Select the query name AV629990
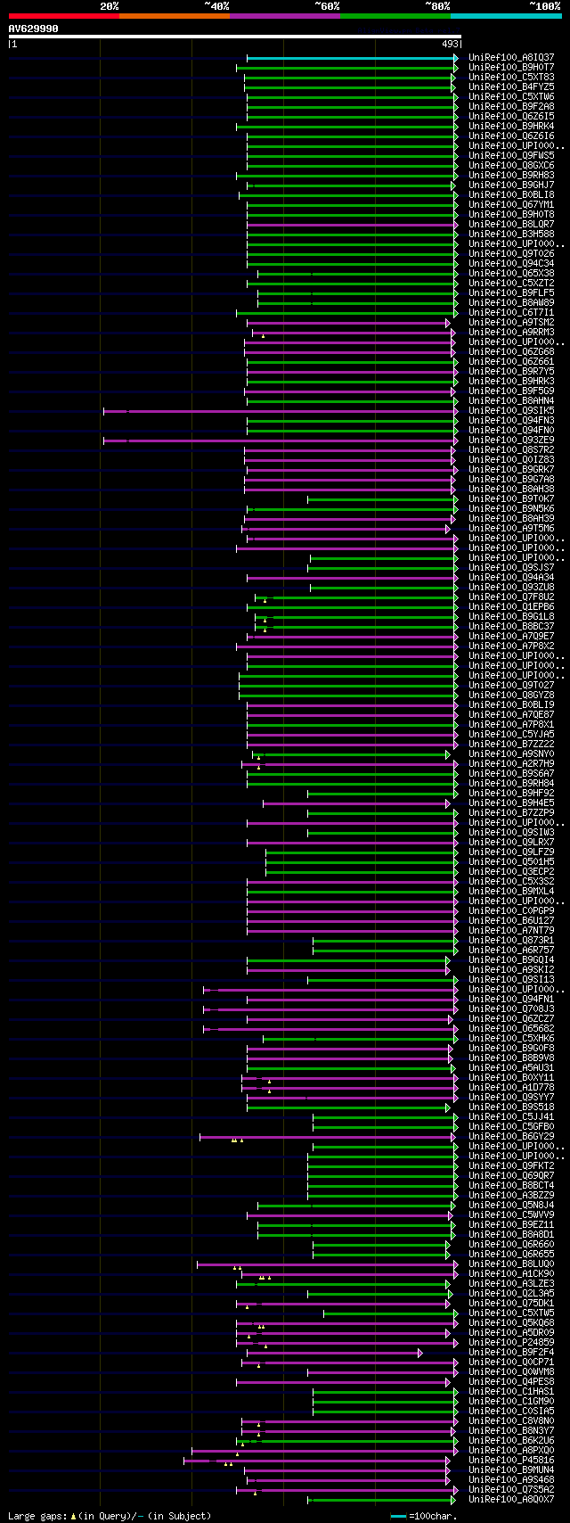Screen dimensions: 570x1523 click(34, 29)
